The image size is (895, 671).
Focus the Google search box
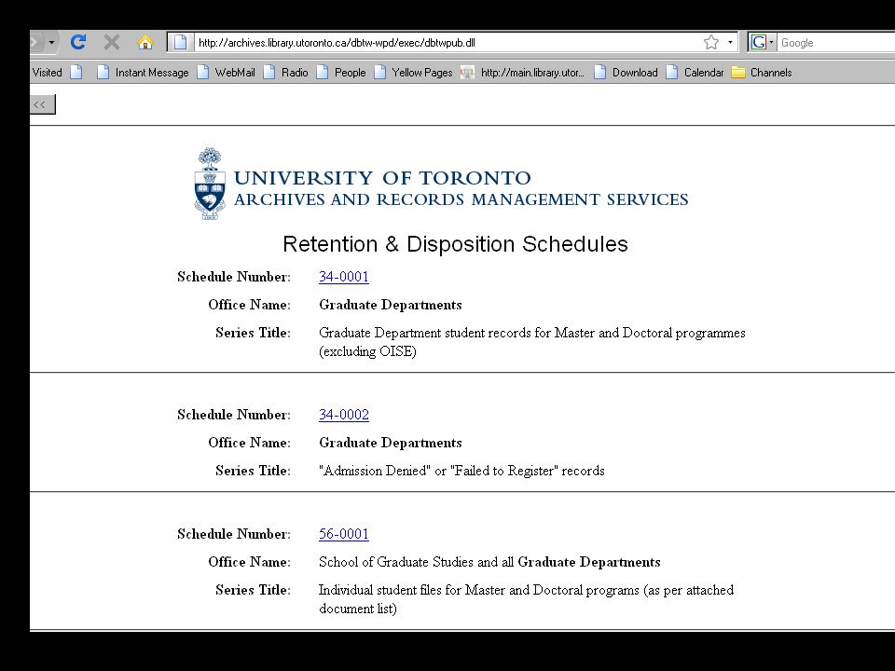click(x=836, y=42)
